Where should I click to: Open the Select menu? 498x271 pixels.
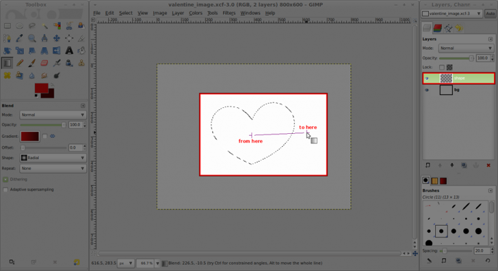125,13
